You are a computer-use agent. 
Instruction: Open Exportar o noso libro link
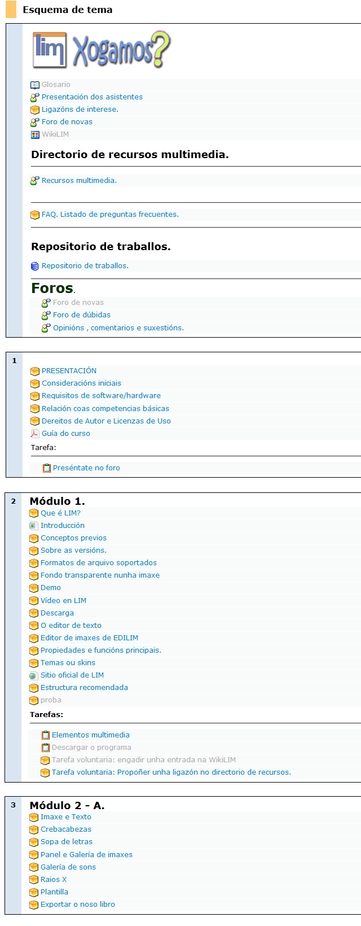point(77,905)
